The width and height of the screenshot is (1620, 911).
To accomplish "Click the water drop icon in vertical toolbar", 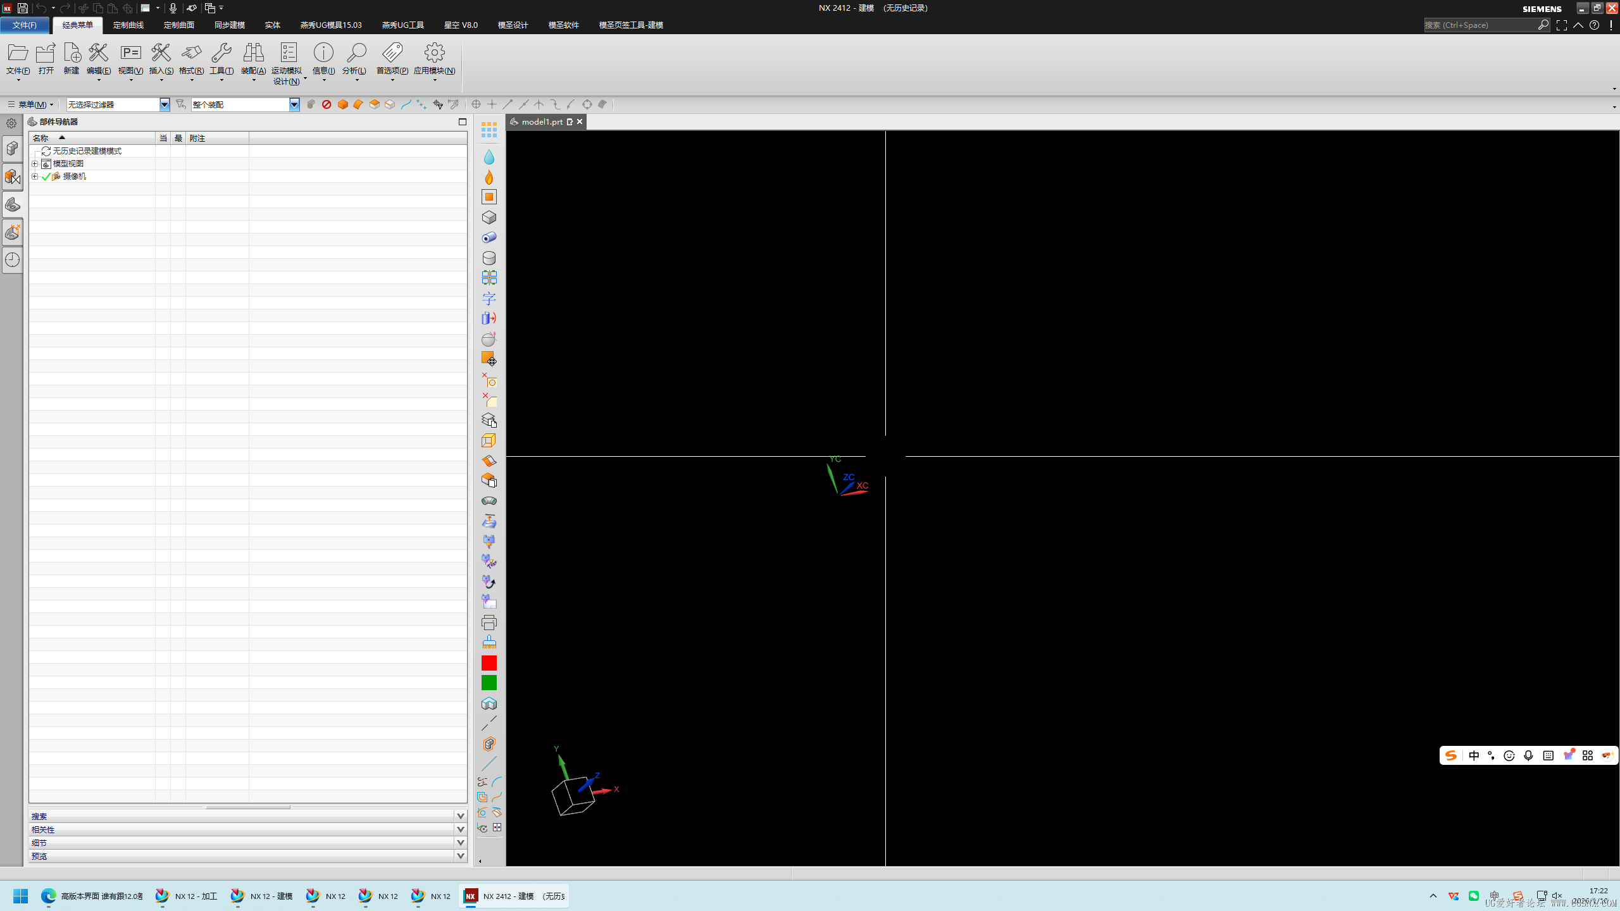I will [x=489, y=157].
